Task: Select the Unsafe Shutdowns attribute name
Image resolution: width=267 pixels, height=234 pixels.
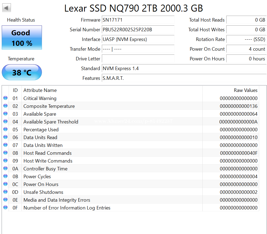Action: pos(43,192)
